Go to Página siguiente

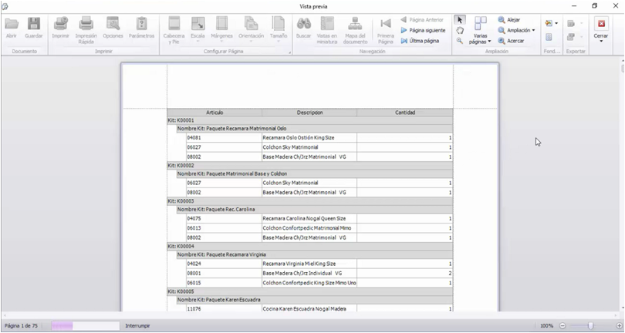(423, 30)
